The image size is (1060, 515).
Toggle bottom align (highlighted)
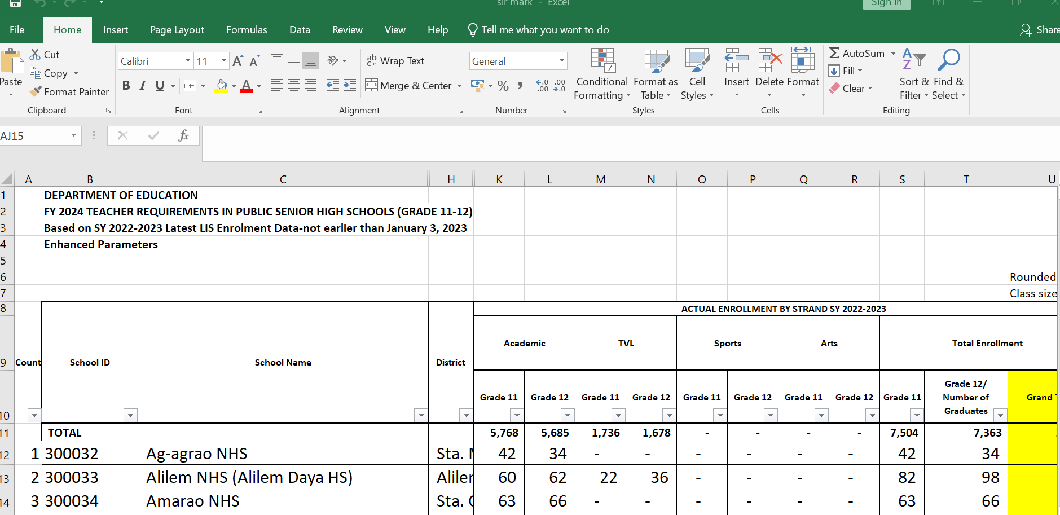(310, 60)
